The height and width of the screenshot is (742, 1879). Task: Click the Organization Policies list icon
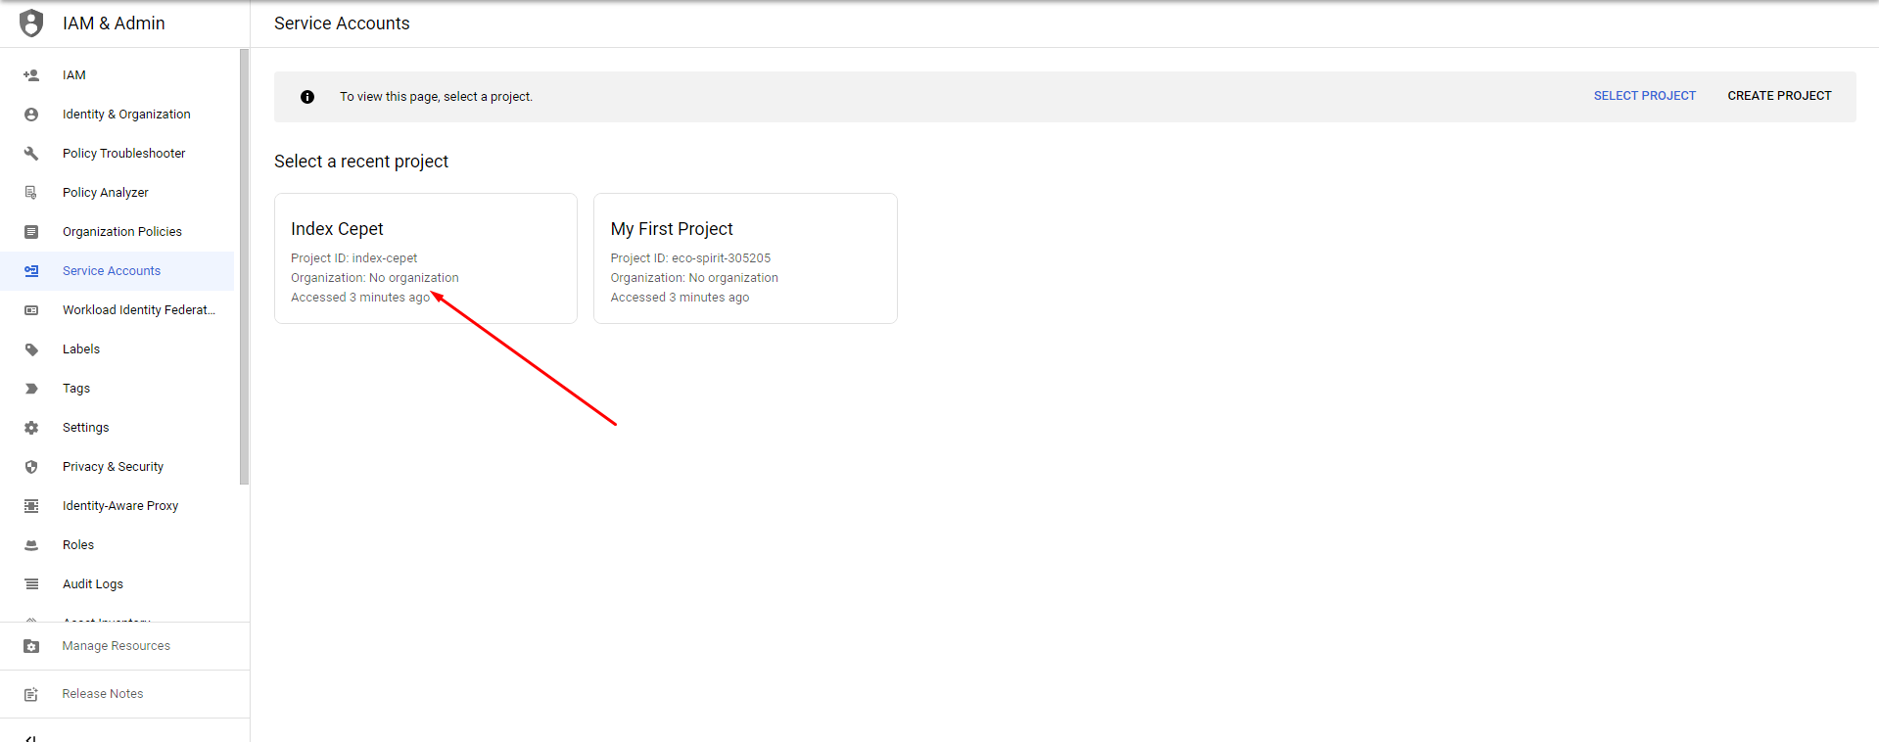coord(31,232)
